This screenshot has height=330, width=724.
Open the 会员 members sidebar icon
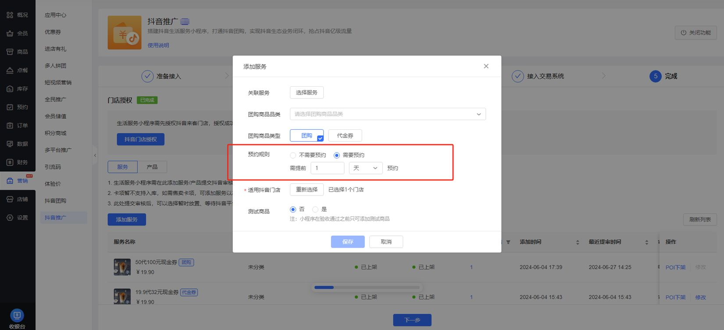click(10, 33)
